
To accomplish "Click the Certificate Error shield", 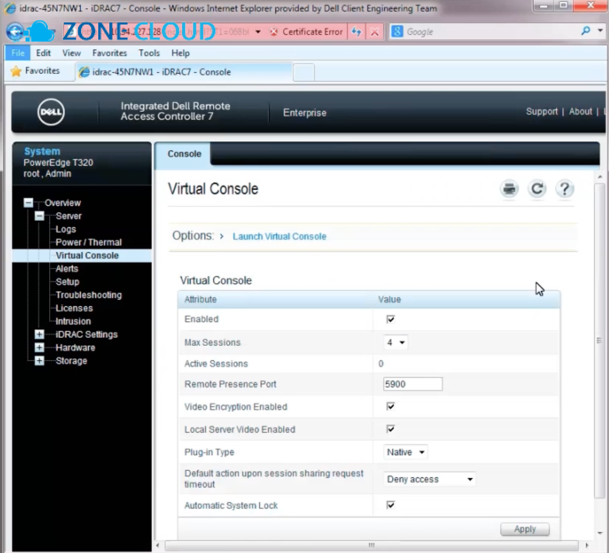I will pyautogui.click(x=274, y=32).
